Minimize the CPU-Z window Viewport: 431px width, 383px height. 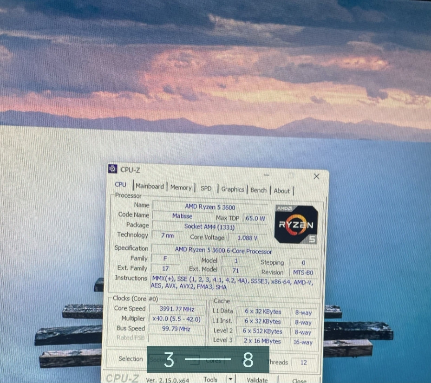pos(267,175)
